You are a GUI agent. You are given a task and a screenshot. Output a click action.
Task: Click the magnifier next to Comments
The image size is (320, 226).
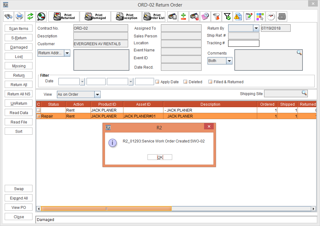click(299, 52)
